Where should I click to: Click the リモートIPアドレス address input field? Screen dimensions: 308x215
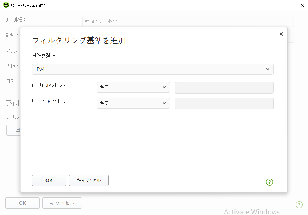click(224, 103)
